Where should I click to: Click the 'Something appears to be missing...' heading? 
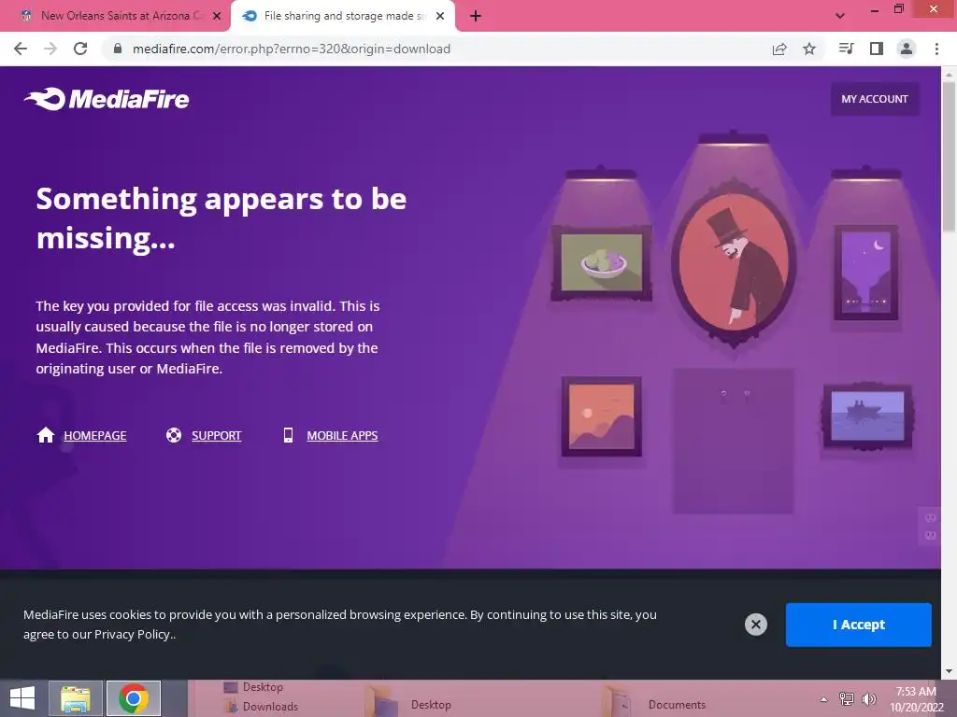click(x=221, y=218)
